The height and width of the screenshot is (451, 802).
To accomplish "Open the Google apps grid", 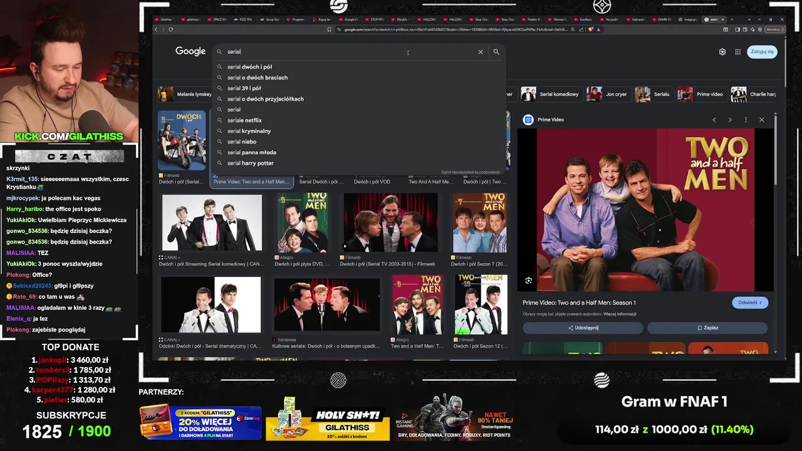I will click(738, 52).
